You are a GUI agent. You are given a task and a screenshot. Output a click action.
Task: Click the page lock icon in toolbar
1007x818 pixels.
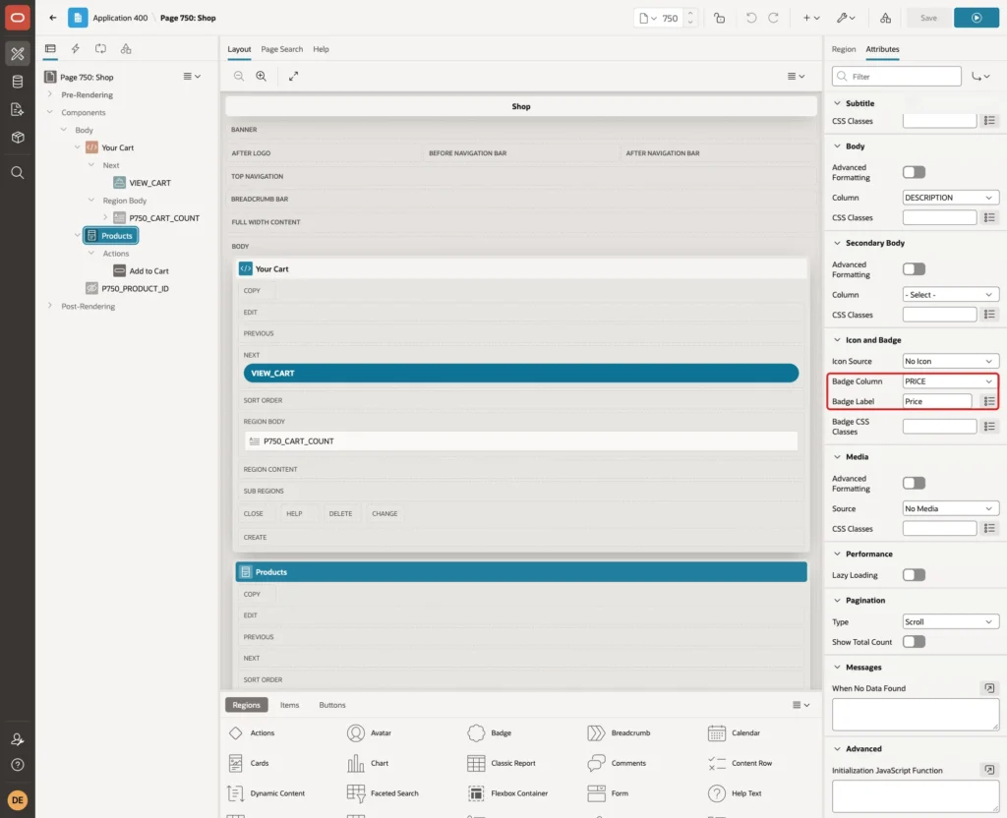tap(719, 18)
